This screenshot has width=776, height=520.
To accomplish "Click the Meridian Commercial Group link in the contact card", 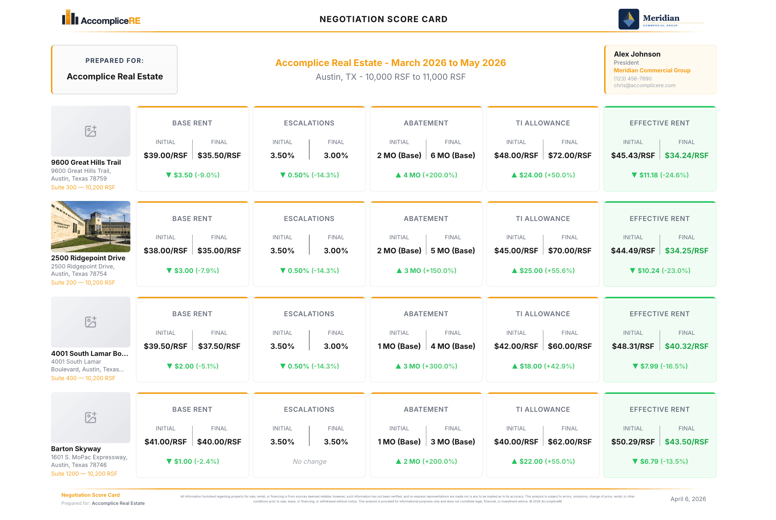I will click(652, 70).
